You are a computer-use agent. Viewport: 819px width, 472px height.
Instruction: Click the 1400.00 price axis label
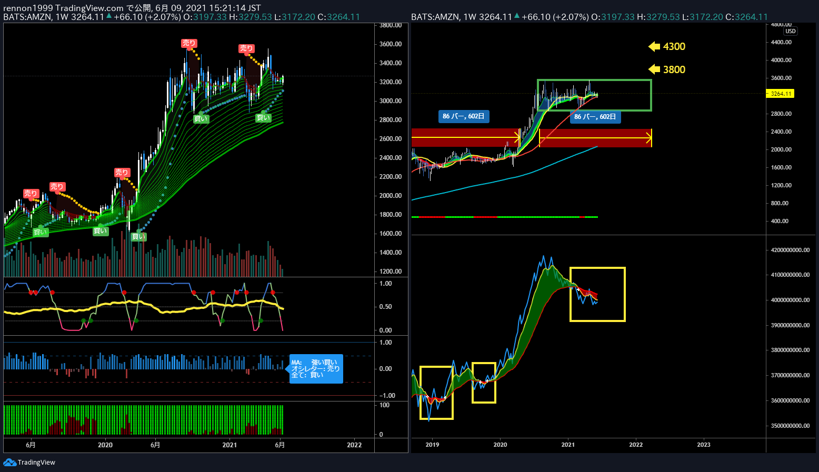pos(391,253)
